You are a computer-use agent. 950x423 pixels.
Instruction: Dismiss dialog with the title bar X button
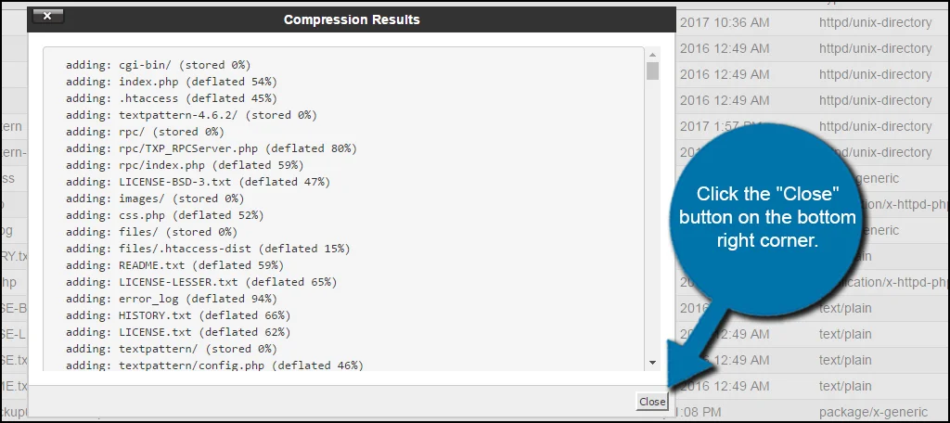(x=47, y=16)
